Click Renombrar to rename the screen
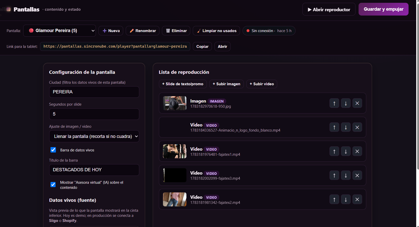The width and height of the screenshot is (419, 227). click(143, 31)
